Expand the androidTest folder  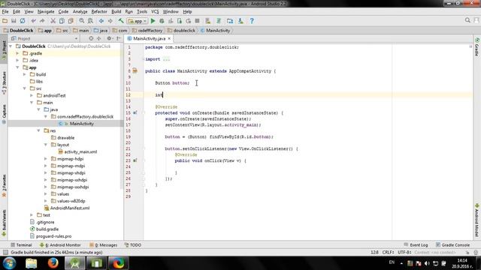point(32,95)
